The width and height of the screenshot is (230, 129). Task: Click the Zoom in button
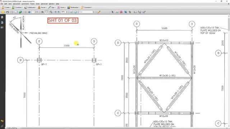(x=59, y=12)
